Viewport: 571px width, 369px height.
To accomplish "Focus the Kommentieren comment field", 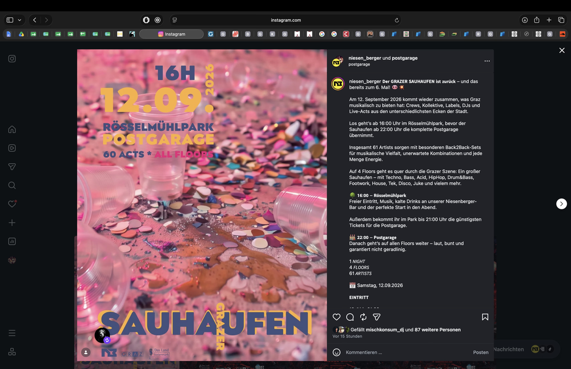I will click(406, 352).
